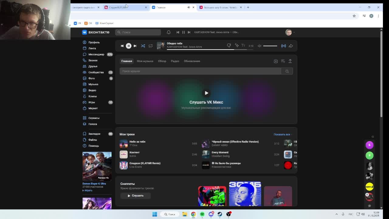Toggle repeat mode in the player

click(150, 46)
